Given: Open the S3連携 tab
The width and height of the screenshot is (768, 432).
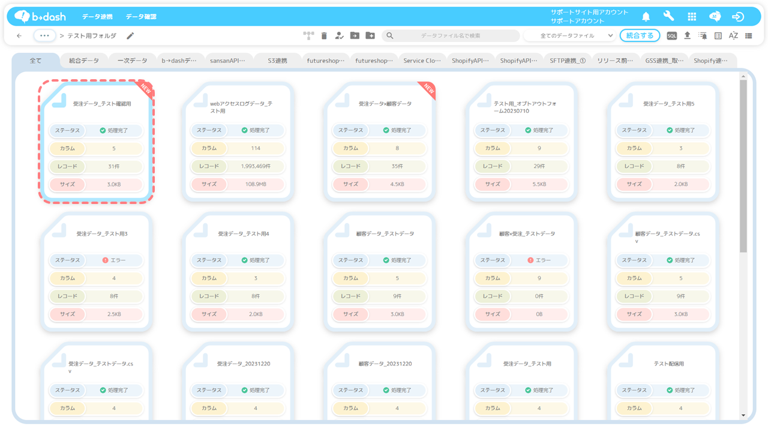Looking at the screenshot, I should click(x=277, y=61).
